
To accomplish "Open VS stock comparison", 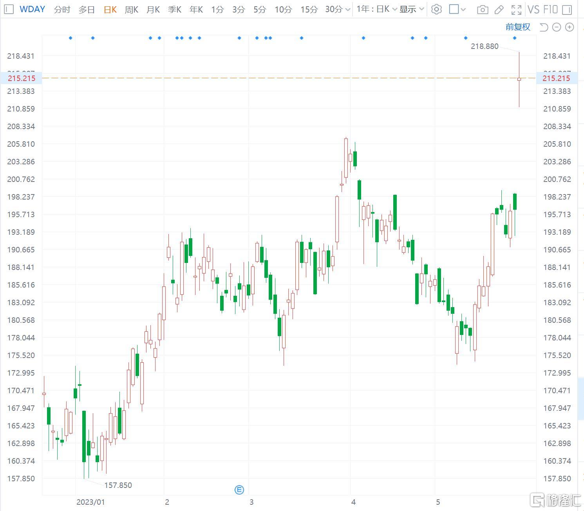I will click(x=533, y=9).
